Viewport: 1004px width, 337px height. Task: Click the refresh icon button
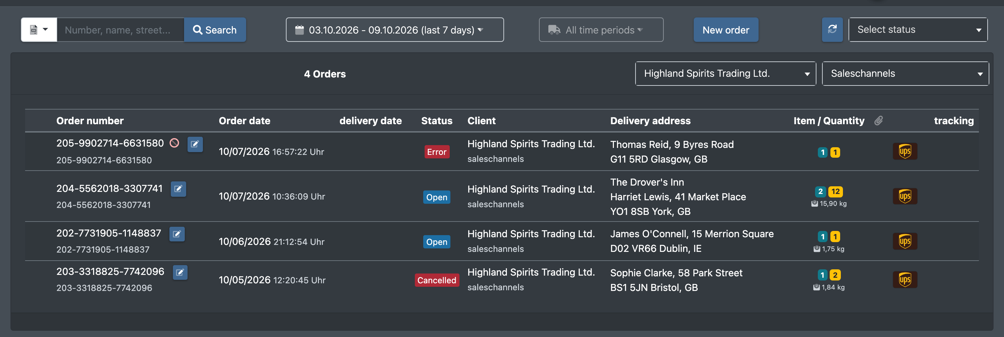coord(832,30)
